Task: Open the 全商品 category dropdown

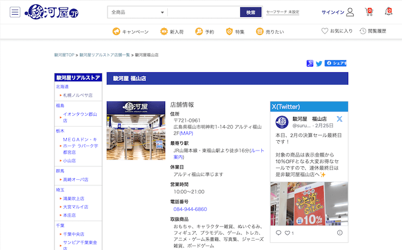Action: 137,12
